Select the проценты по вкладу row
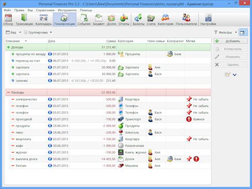 (x=110, y=54)
